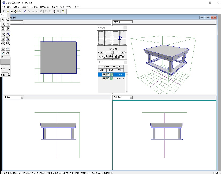Click the camera angle preset grid
The width and height of the screenshot is (221, 174).
coord(112,38)
